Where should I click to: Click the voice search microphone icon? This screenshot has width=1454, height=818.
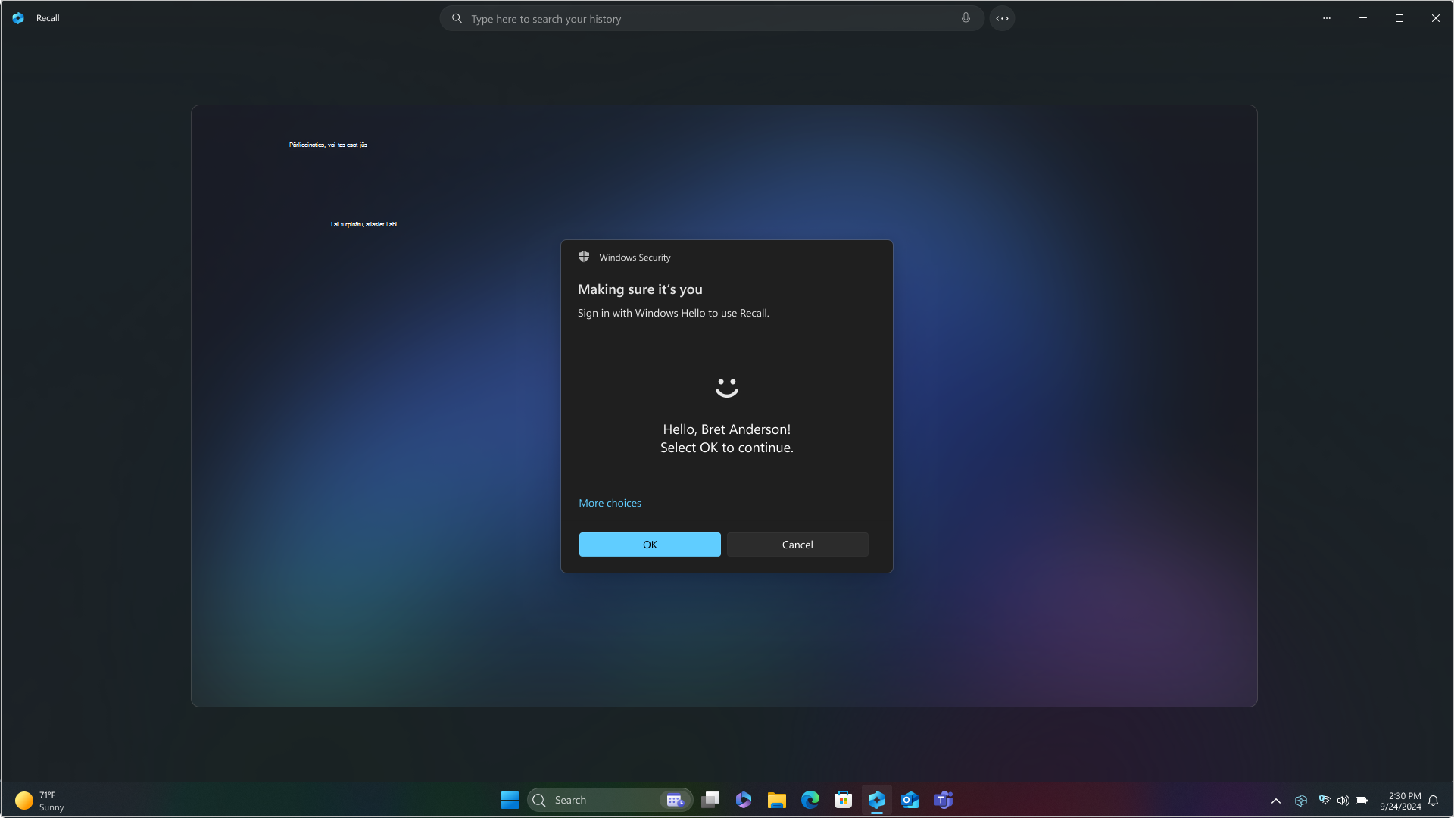(966, 18)
